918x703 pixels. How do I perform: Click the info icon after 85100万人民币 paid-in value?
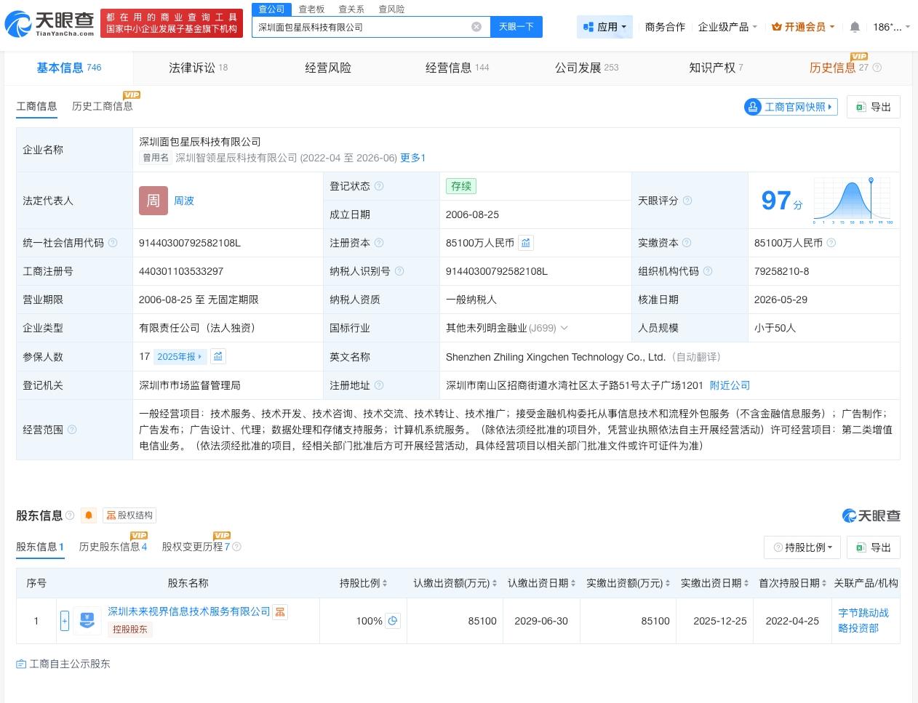[831, 243]
